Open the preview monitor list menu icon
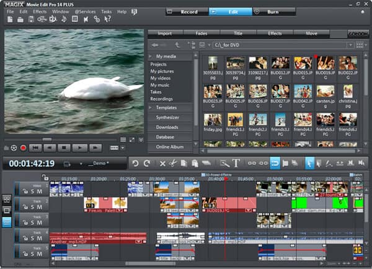Viewport: 372px width, 269px height. tap(123, 139)
